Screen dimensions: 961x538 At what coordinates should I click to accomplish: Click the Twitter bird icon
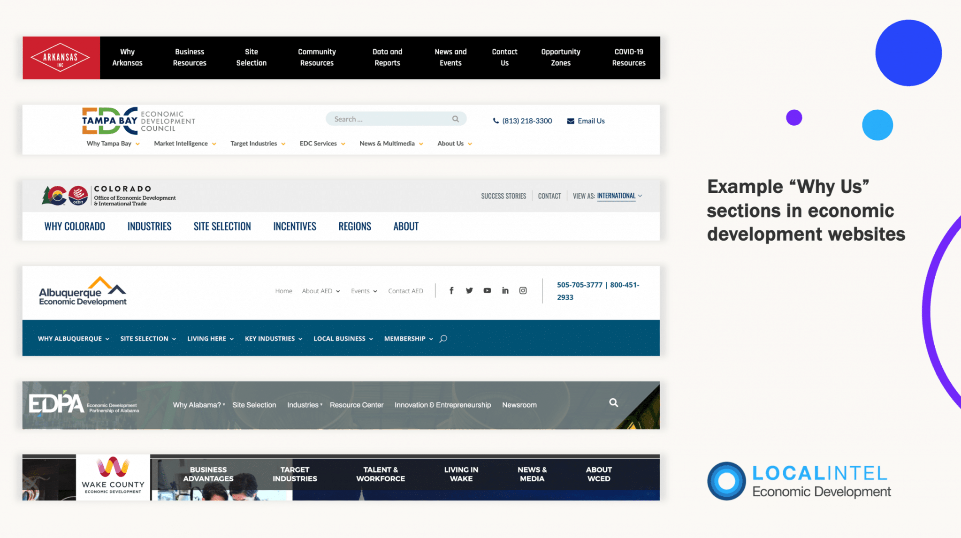tap(469, 291)
